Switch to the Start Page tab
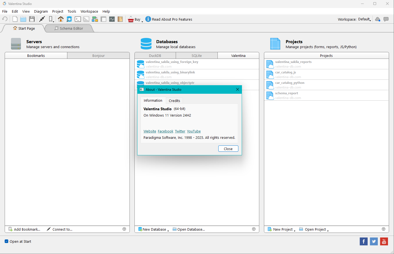Image resolution: width=394 pixels, height=254 pixels. [24, 28]
